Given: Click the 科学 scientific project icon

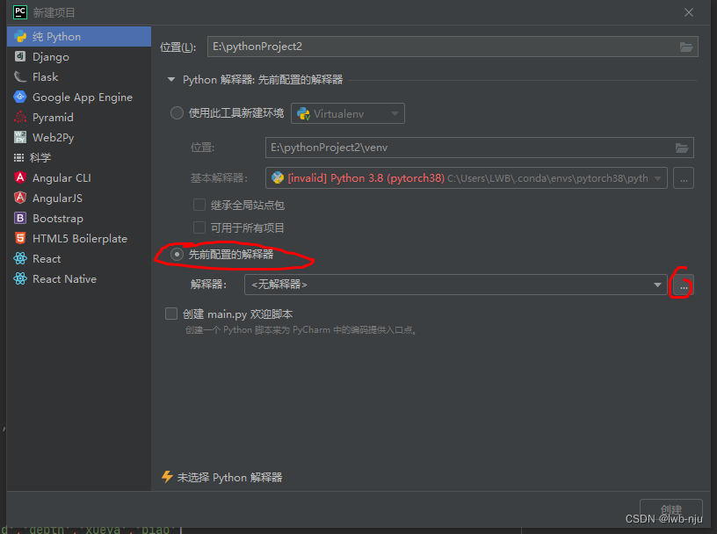Looking at the screenshot, I should pos(18,158).
